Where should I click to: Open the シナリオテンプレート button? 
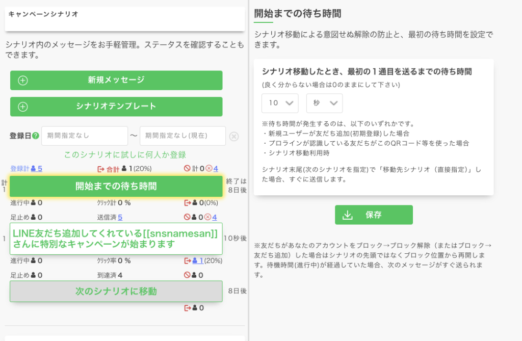coord(116,107)
